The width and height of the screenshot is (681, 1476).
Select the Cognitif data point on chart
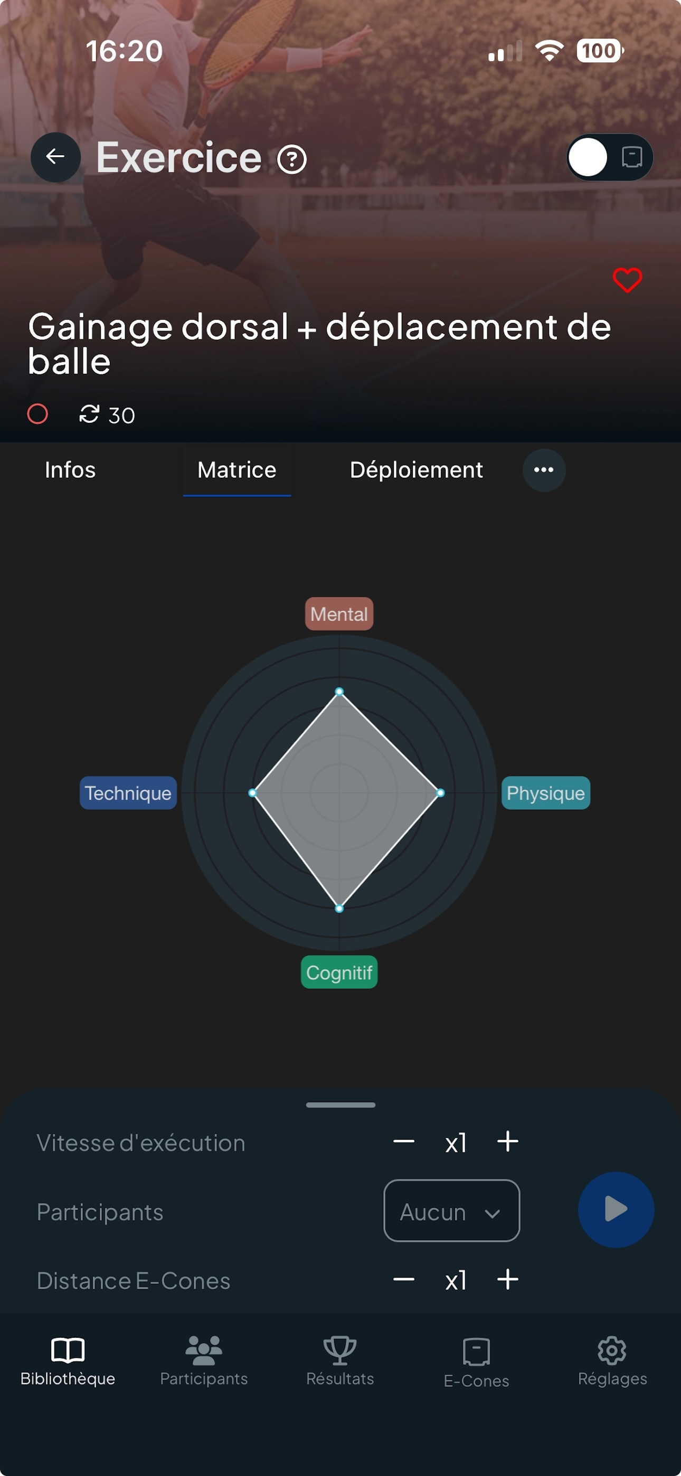339,908
